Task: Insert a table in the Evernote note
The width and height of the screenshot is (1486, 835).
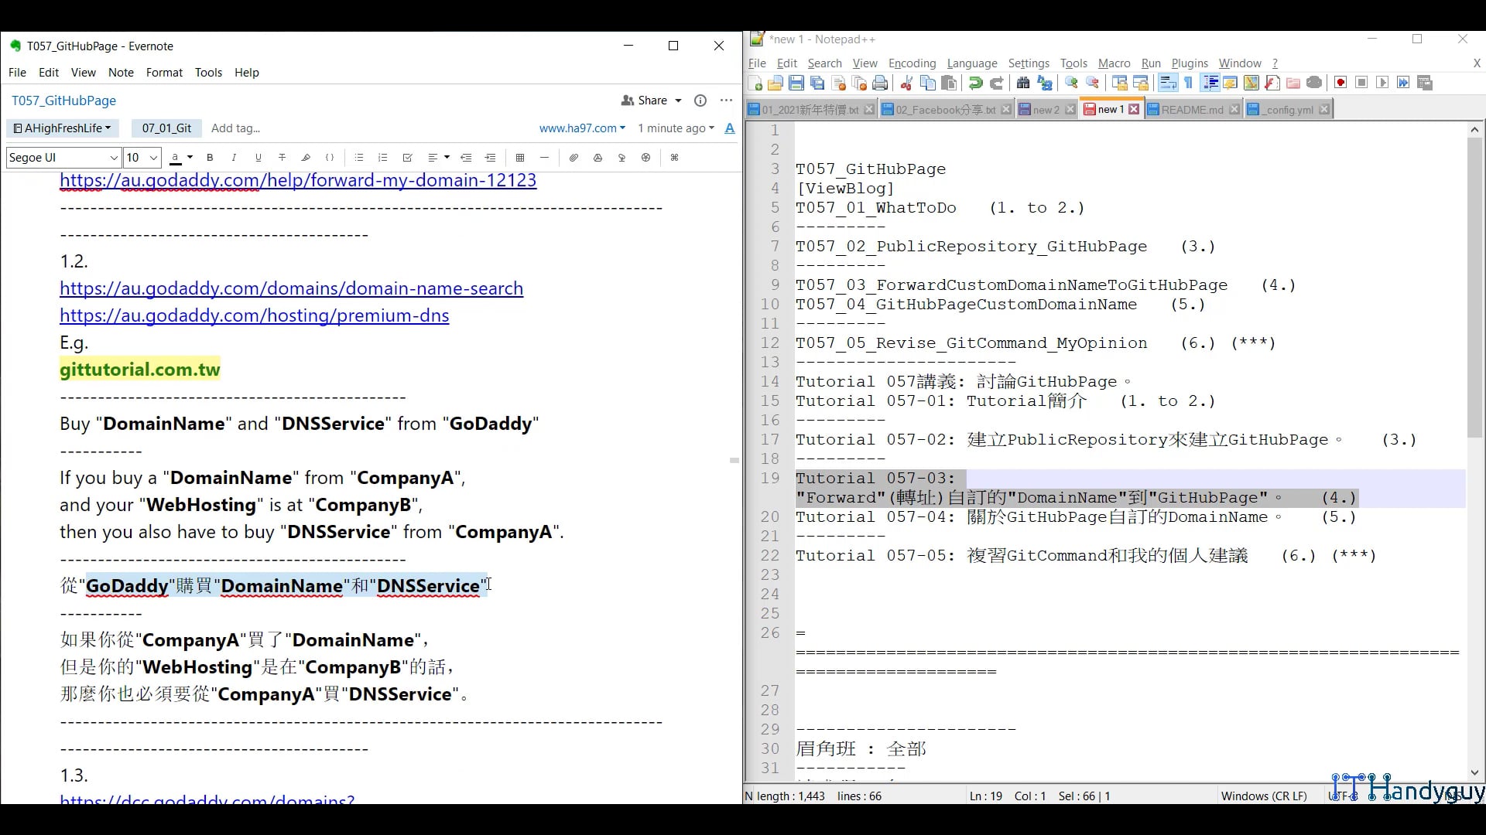Action: 520,158
